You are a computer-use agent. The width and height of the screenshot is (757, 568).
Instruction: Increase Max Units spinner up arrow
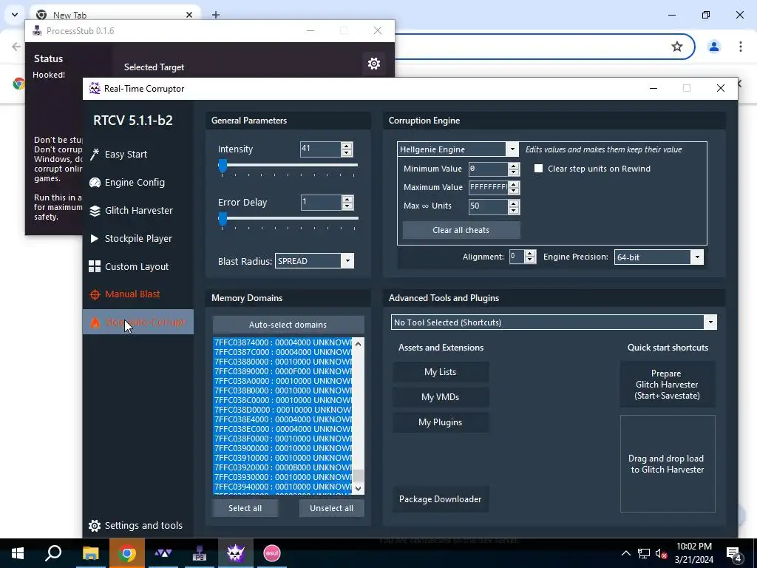click(514, 203)
